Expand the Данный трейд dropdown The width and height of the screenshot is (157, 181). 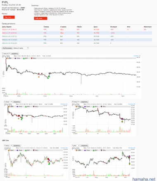click(x=21, y=48)
